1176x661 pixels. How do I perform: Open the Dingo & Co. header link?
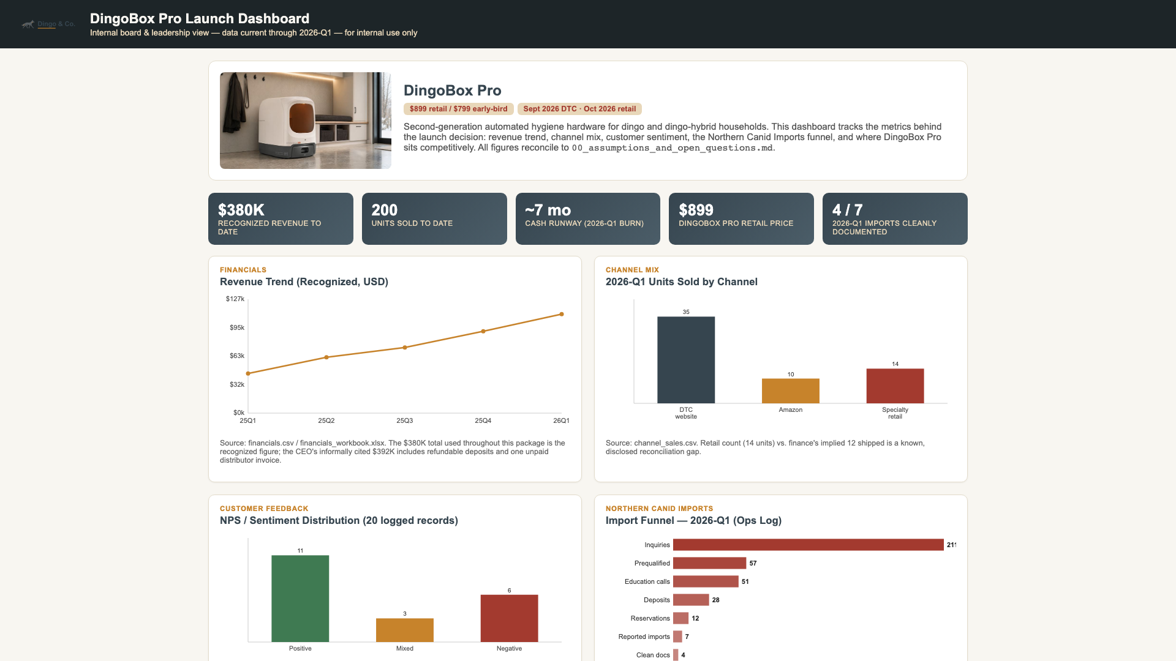click(x=56, y=24)
